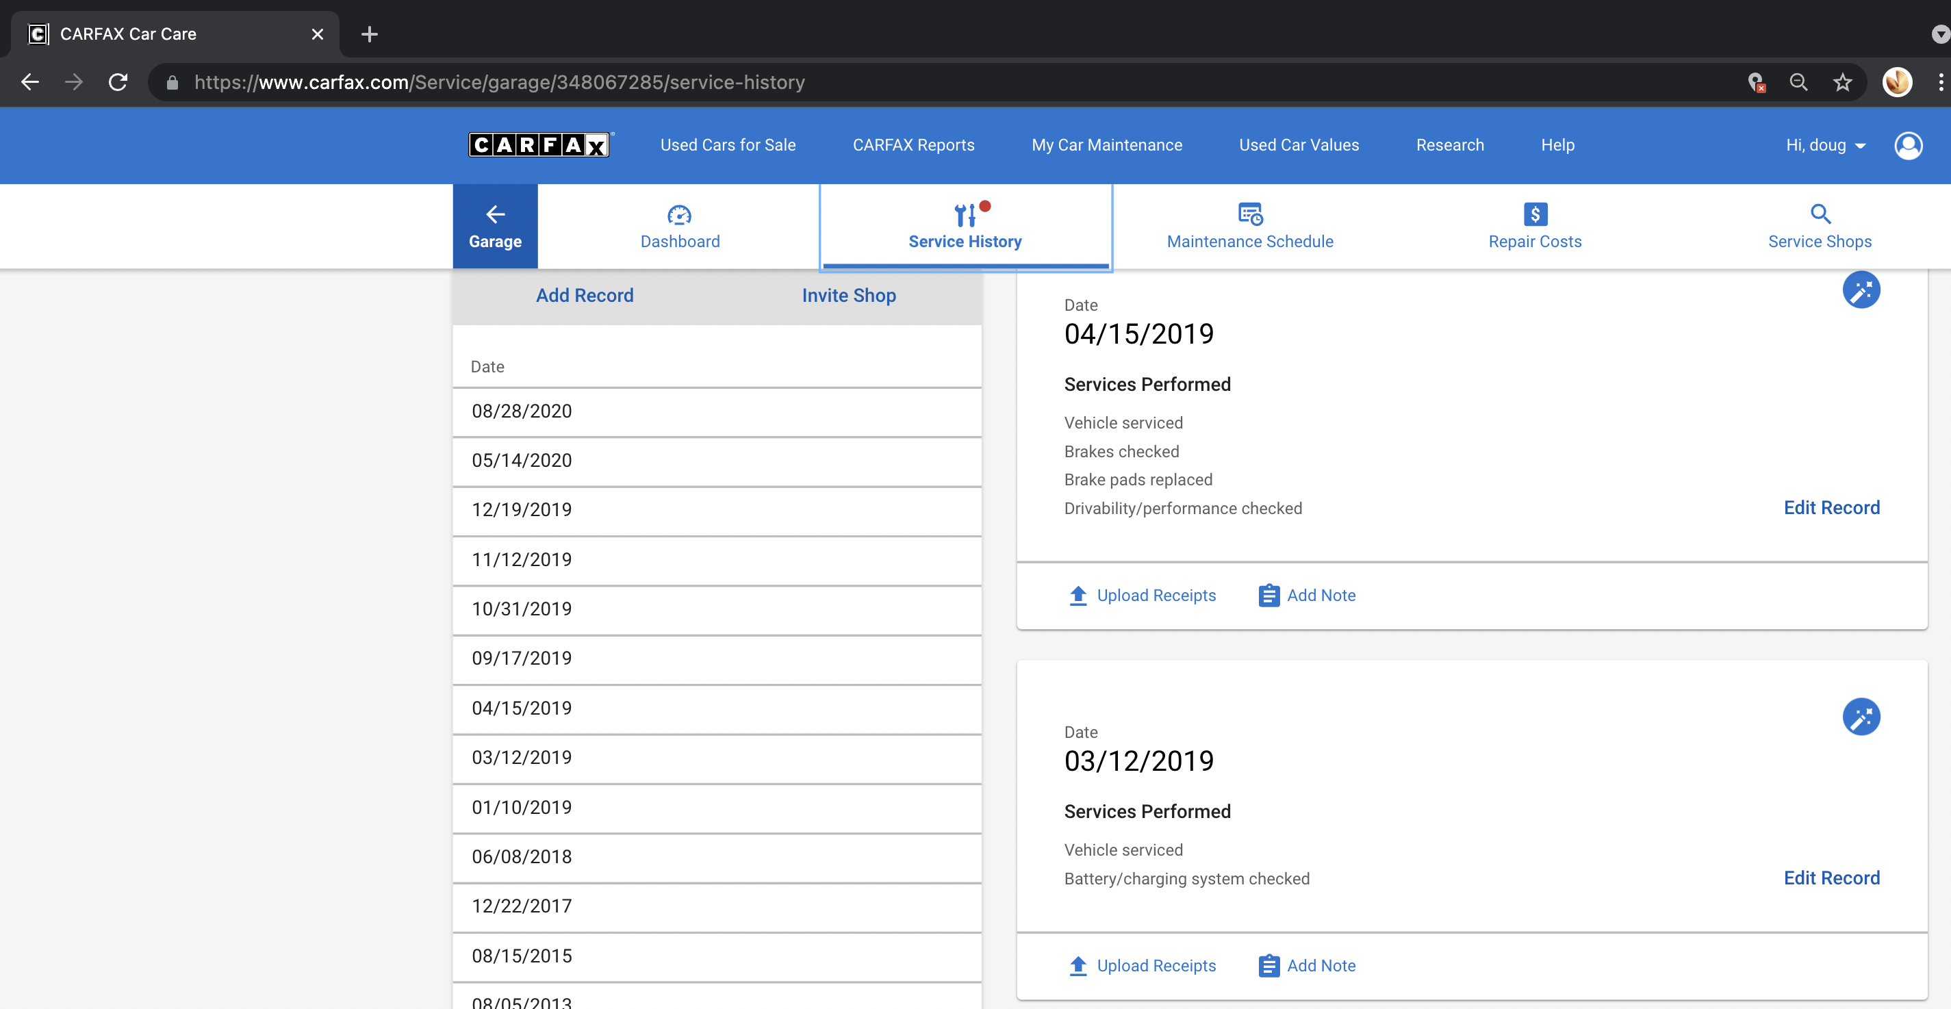Screen dimensions: 1951x1009
Task: Click the browser zoom magnifier icon
Action: (x=1798, y=82)
